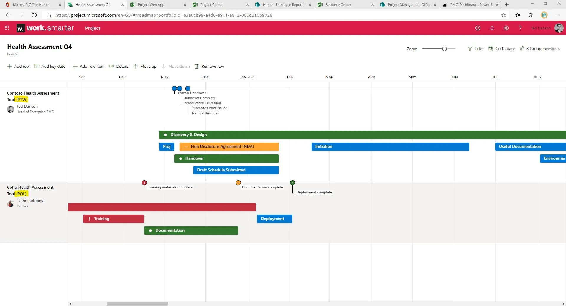
Task: Open the app launcher waffle icon
Action: (x=7, y=28)
